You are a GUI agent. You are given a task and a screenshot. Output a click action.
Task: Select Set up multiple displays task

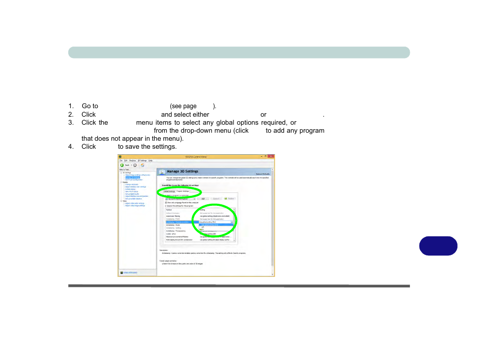[133, 199]
